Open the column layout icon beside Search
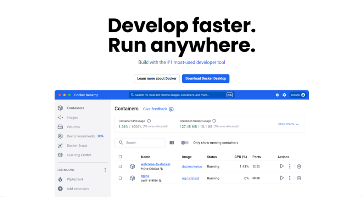Screen dimensions: 363x197 point(172,143)
